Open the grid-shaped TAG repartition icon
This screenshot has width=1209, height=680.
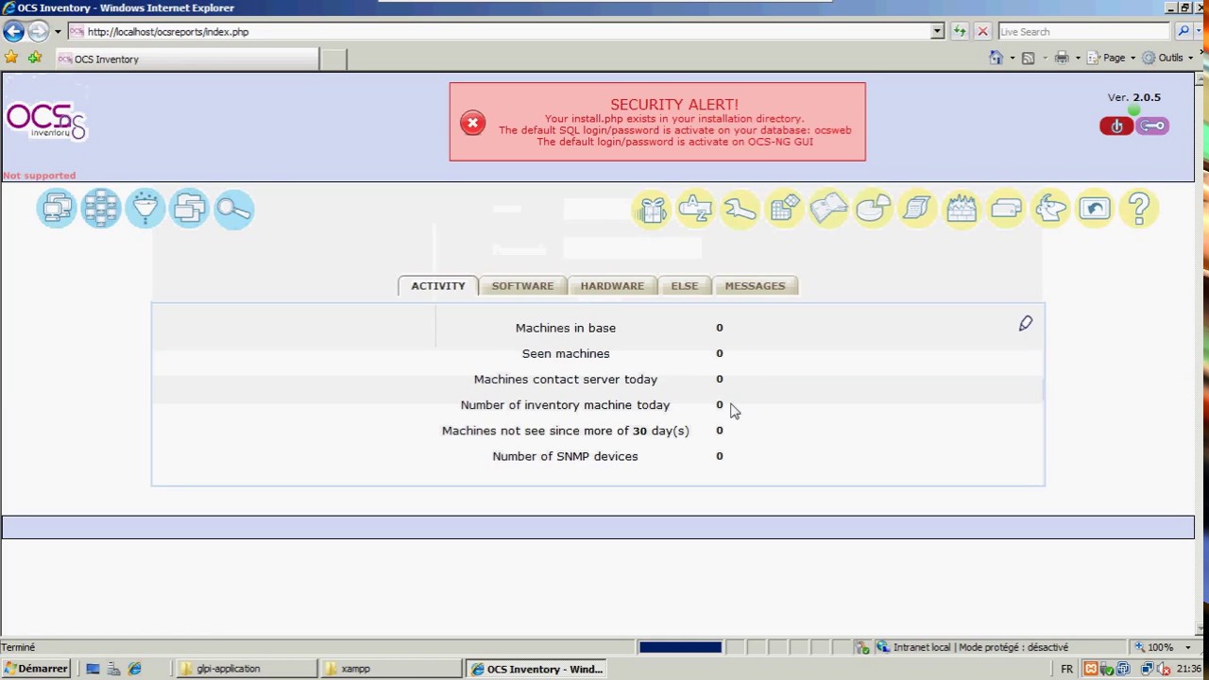coord(101,209)
